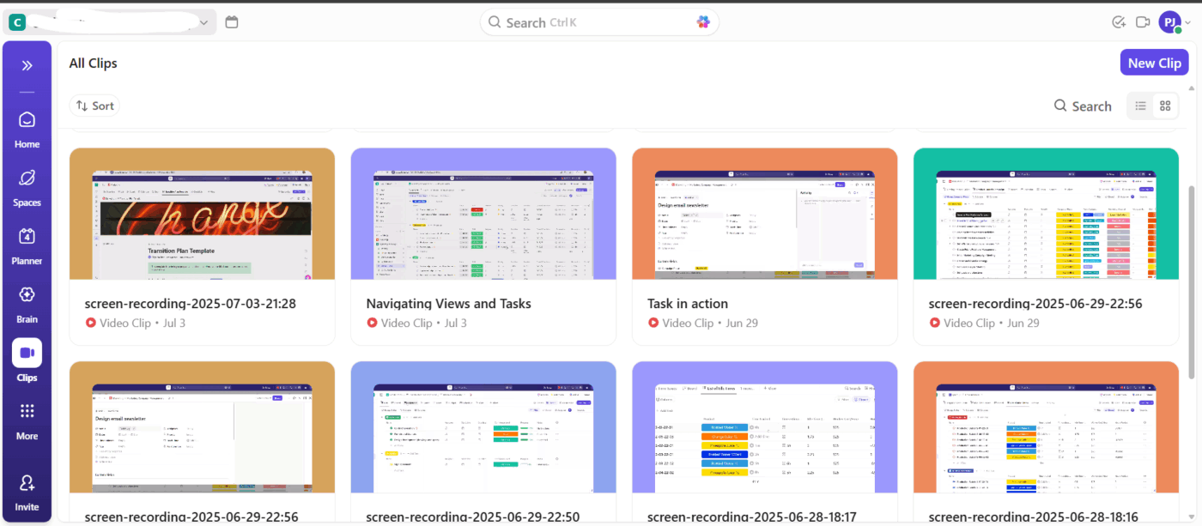Open the profile menu chevron beside avatar
This screenshot has width=1202, height=526.
pos(1189,21)
